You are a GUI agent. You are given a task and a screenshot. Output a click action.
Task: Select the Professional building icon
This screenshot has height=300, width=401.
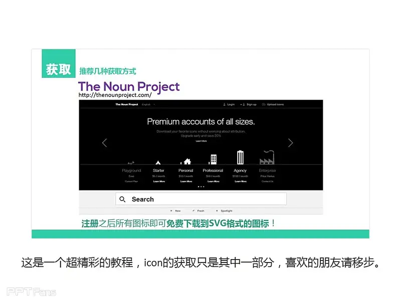pyautogui.click(x=213, y=159)
